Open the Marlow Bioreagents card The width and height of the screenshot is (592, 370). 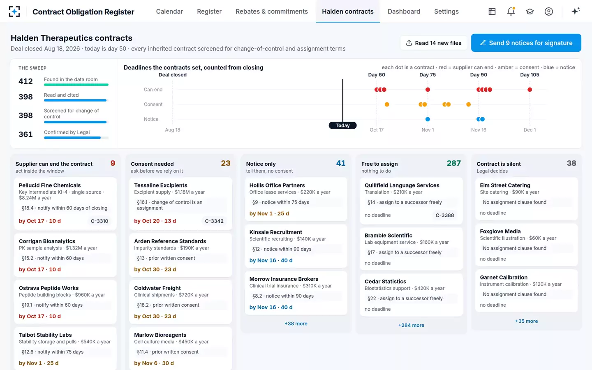pos(180,349)
